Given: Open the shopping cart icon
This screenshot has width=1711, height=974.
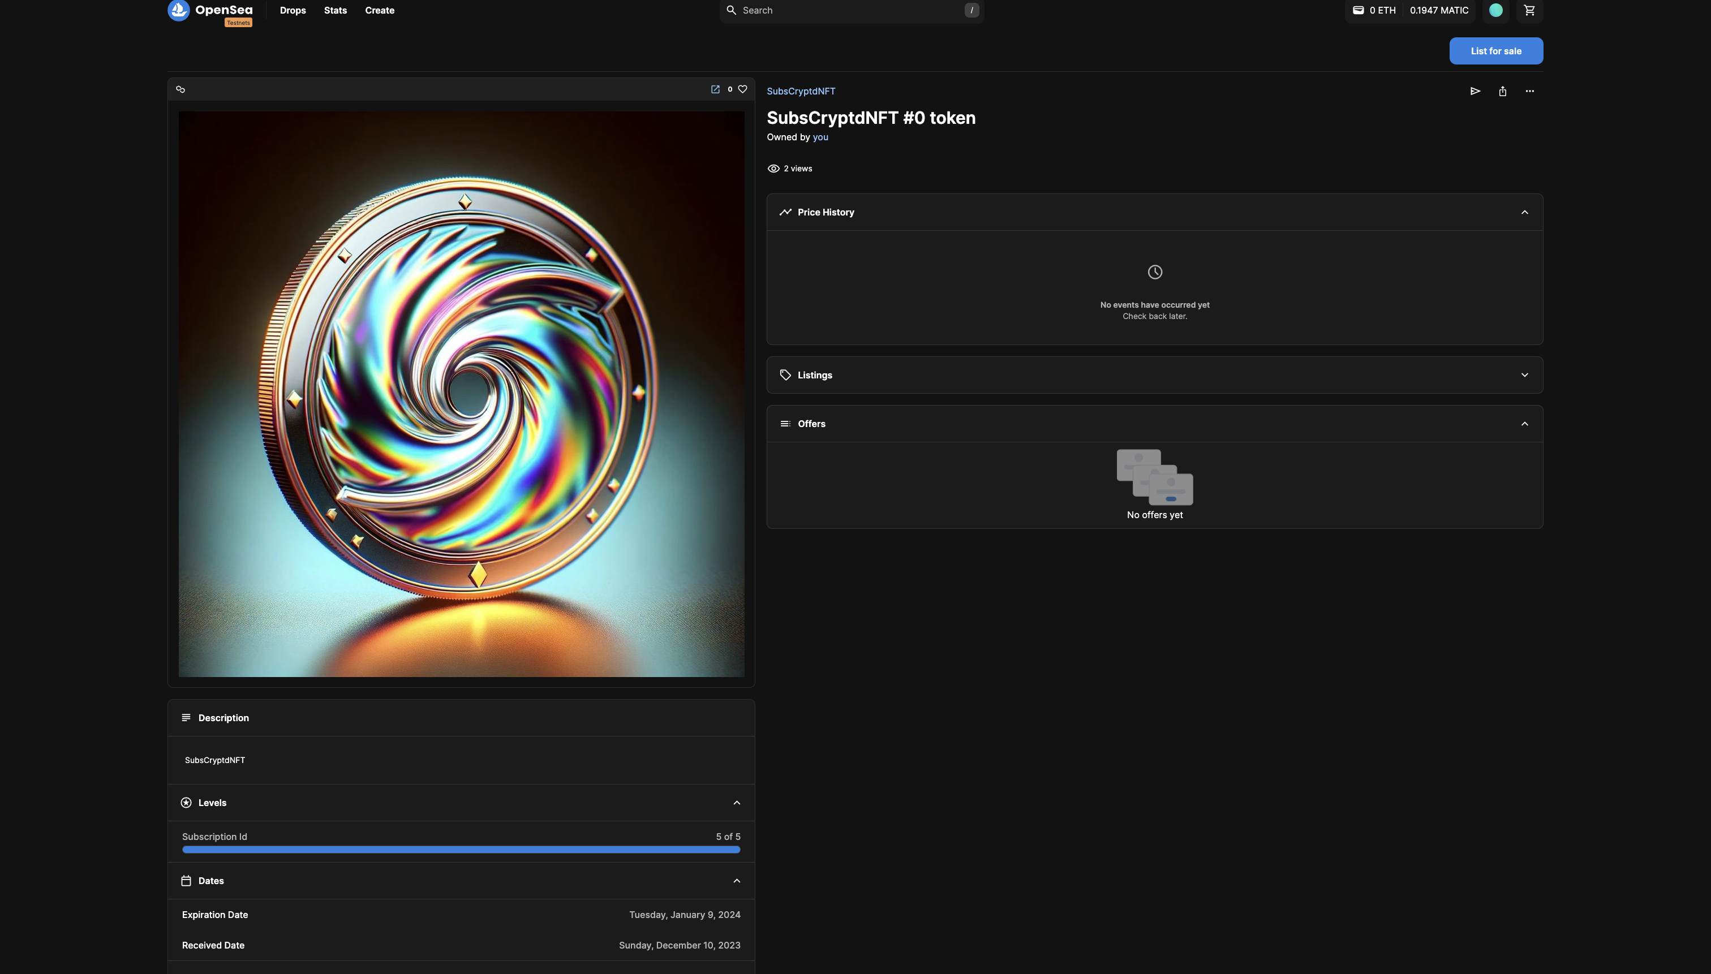Looking at the screenshot, I should [1529, 10].
